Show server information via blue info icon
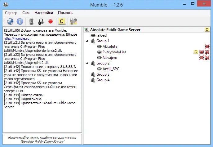This screenshot has width=213, height=147. pyautogui.click(x=20, y=21)
